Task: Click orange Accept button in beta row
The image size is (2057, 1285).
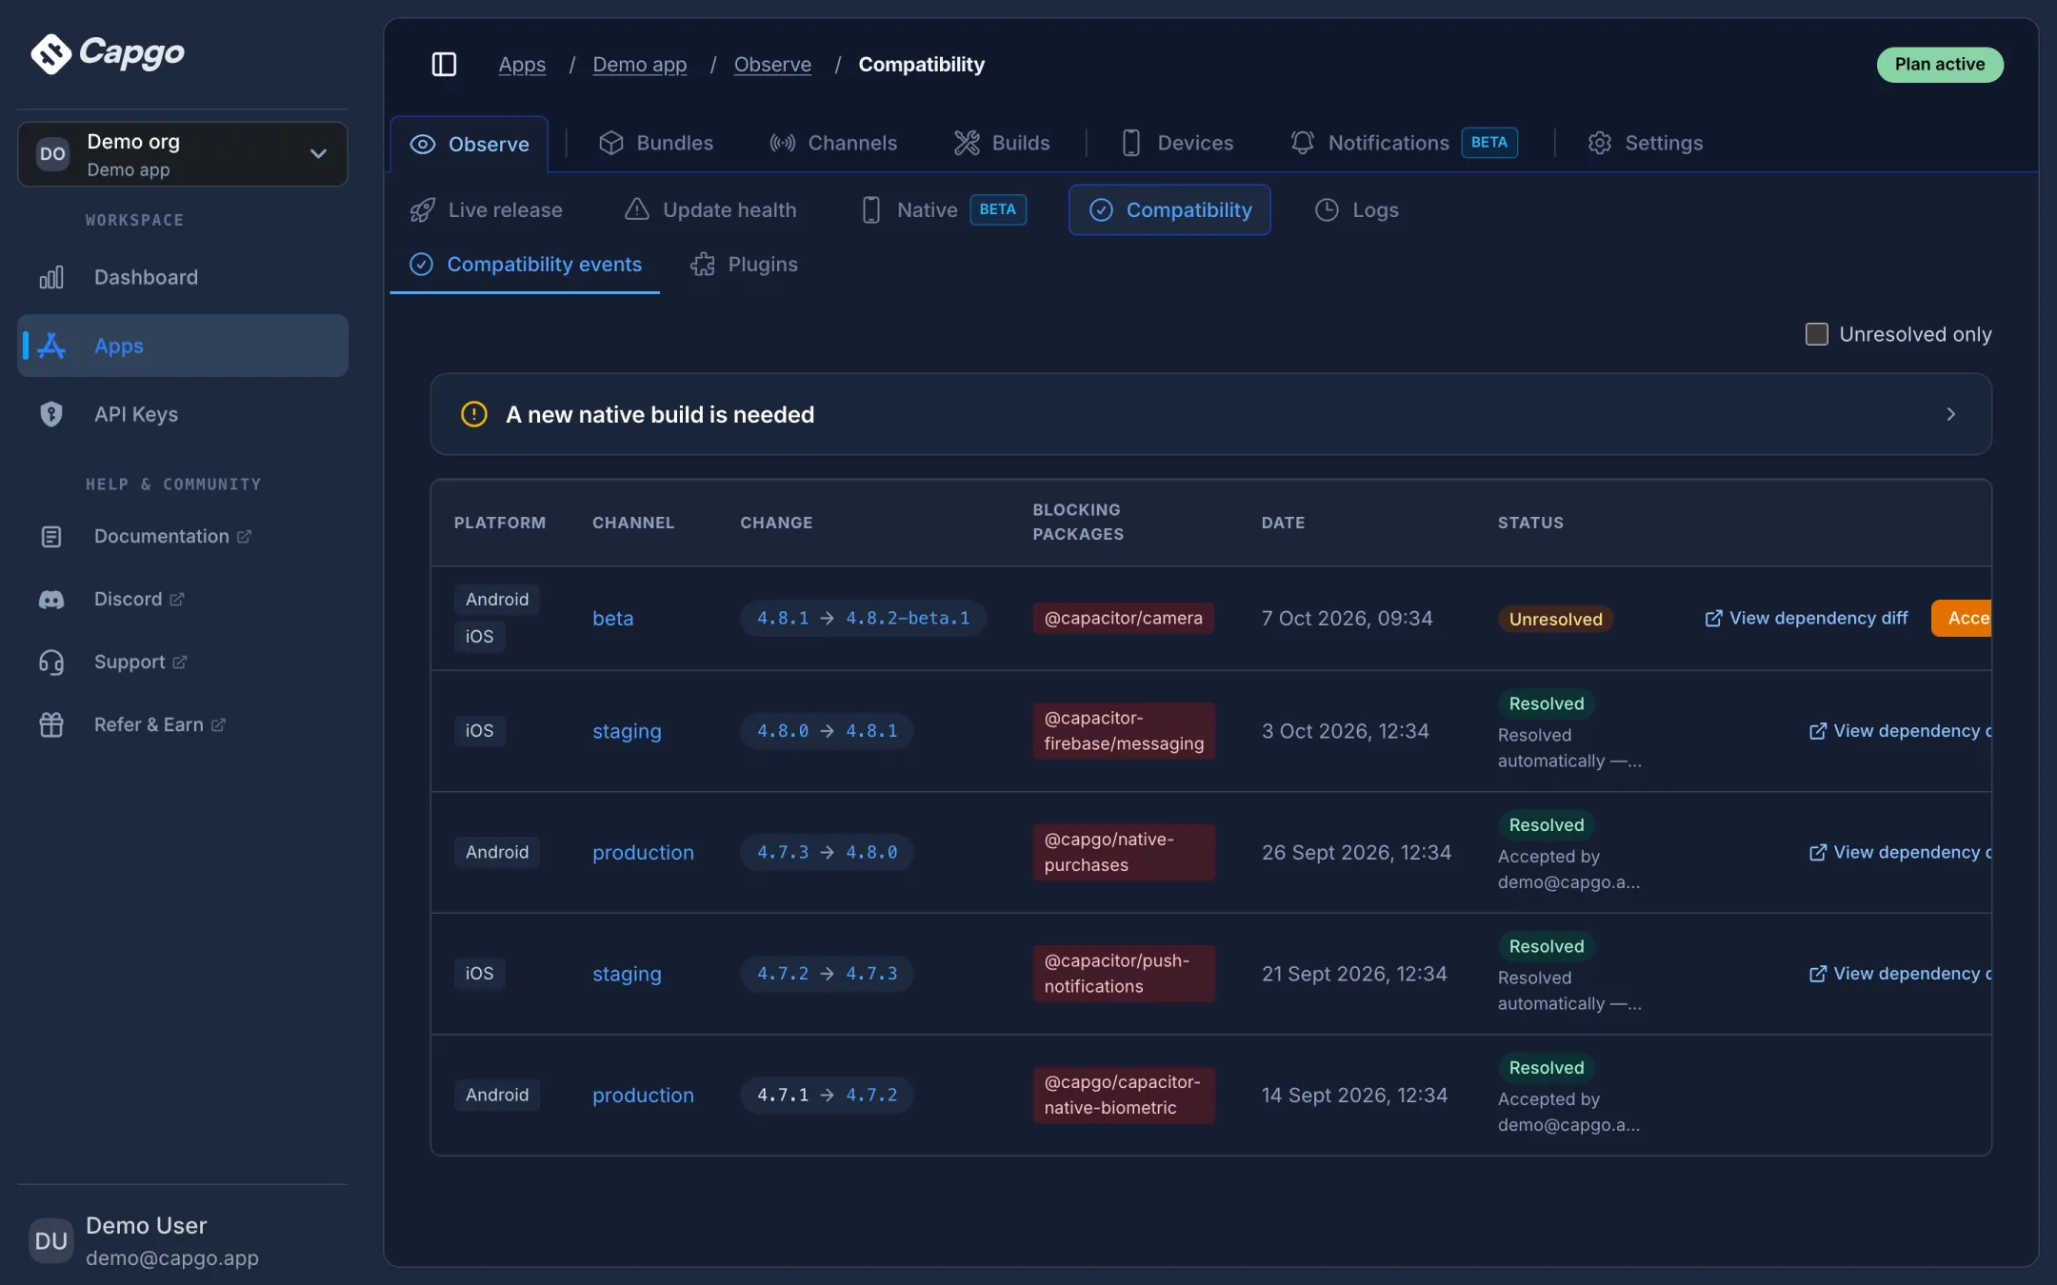Action: coord(1962,618)
